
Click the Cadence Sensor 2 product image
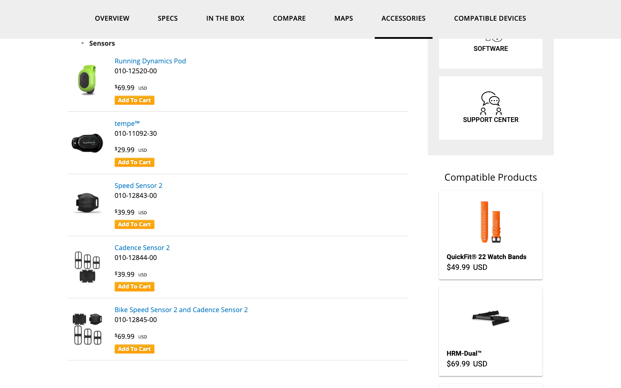pos(87,267)
